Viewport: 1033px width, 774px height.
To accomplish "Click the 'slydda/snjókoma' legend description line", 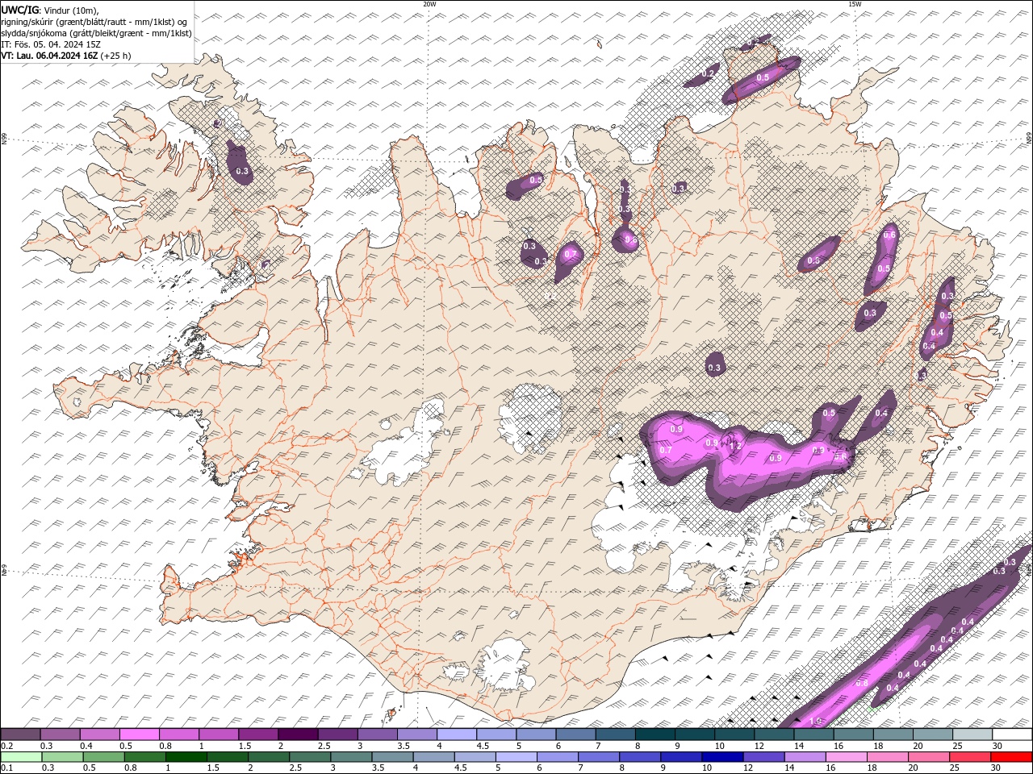I will [96, 33].
